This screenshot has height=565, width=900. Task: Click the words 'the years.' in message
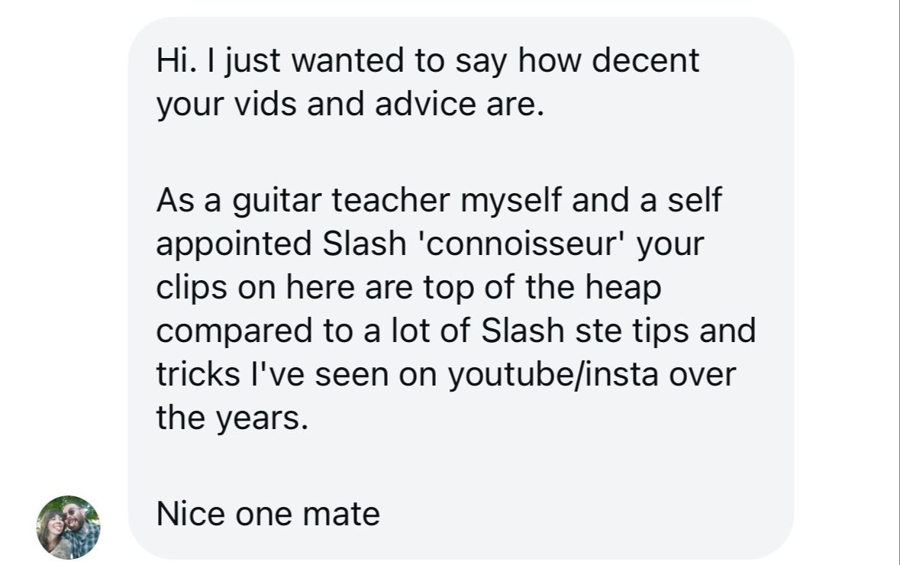(x=233, y=418)
